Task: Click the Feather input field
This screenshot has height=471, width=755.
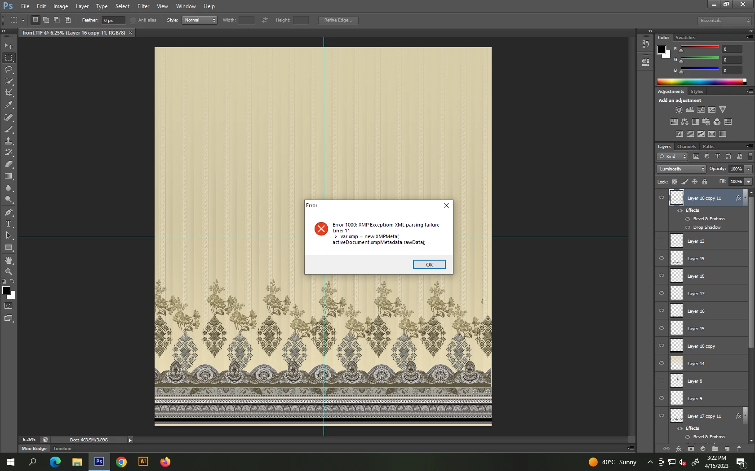Action: coord(113,20)
